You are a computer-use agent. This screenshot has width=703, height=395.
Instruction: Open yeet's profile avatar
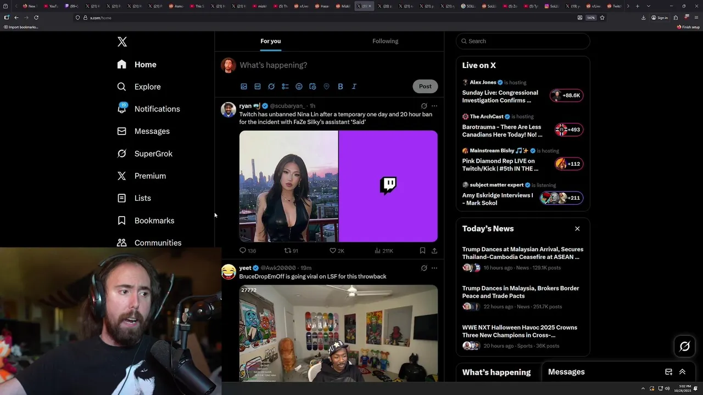click(228, 272)
